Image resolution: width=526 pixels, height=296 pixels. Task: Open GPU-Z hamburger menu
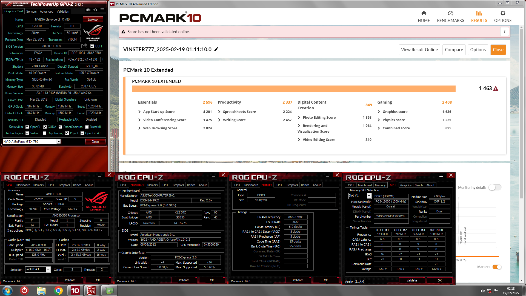102,10
